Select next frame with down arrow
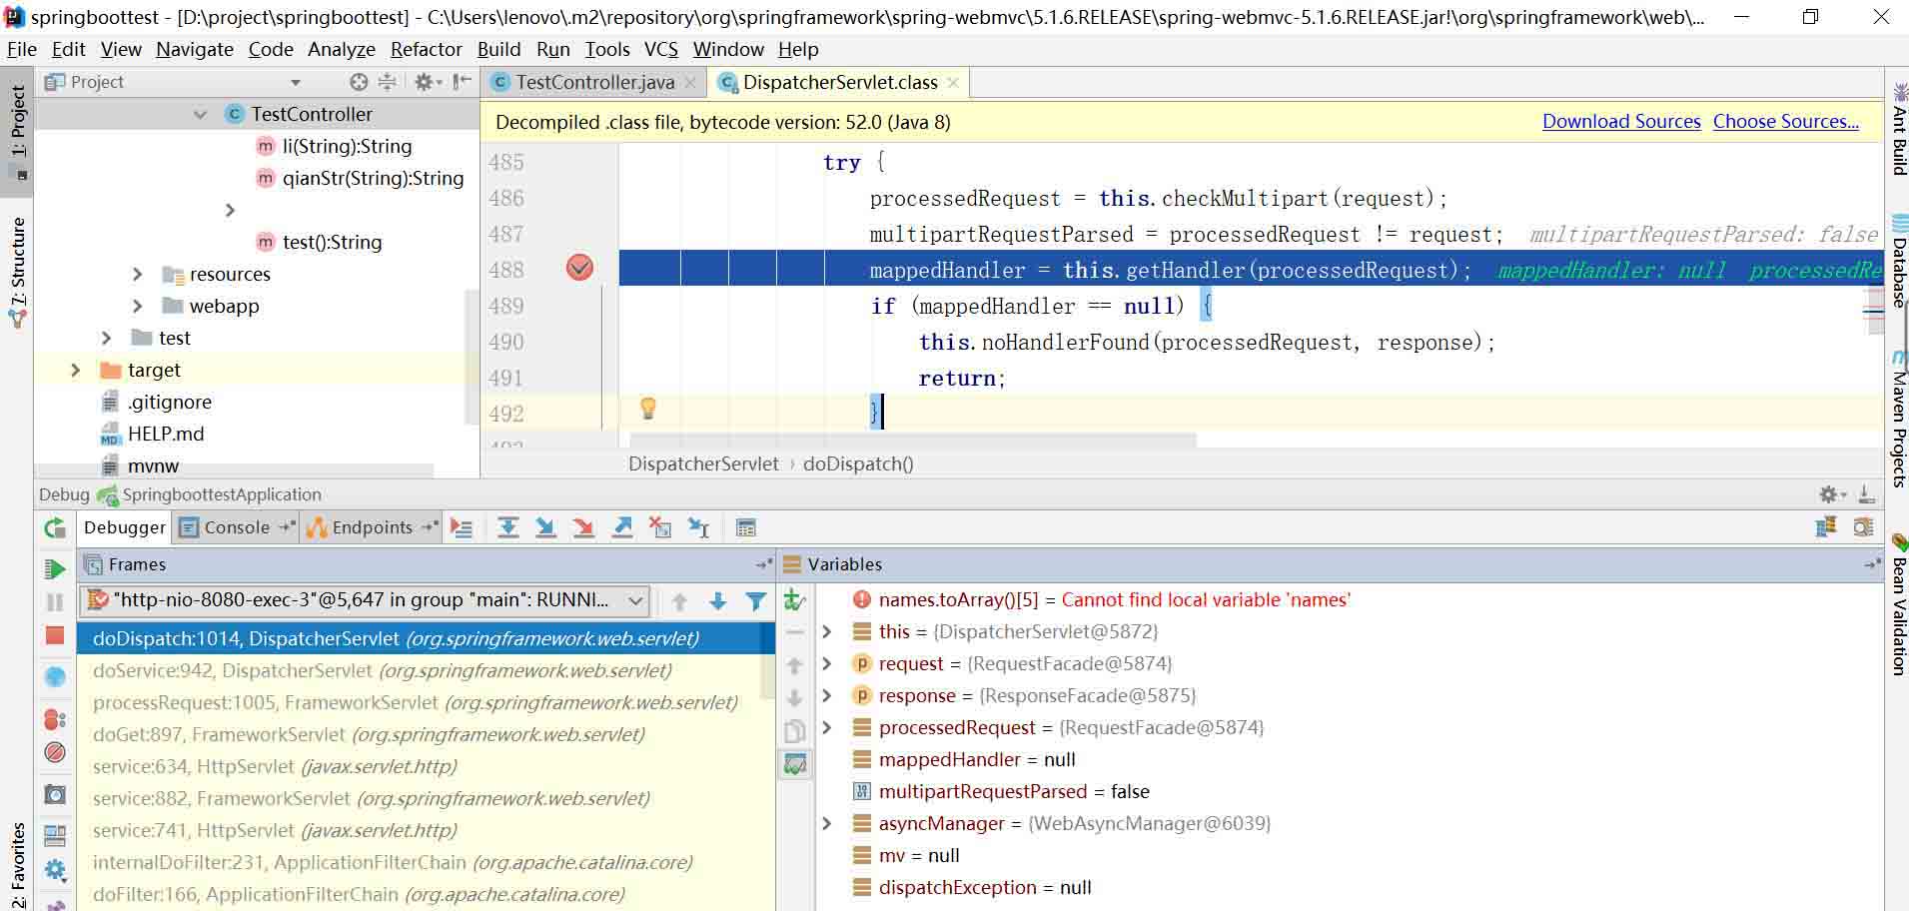This screenshot has height=911, width=1909. [717, 600]
